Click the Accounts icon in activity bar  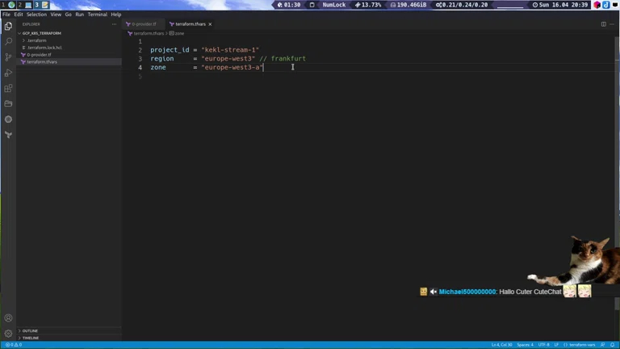[x=8, y=318]
